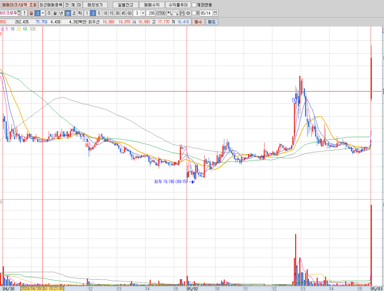Click the 최우선 price label
384x291 pixels.
click(94, 22)
